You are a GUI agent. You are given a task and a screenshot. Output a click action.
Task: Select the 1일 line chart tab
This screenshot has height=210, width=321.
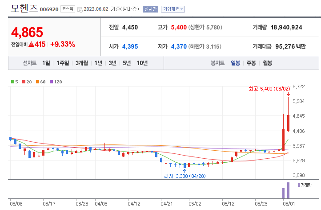46,63
